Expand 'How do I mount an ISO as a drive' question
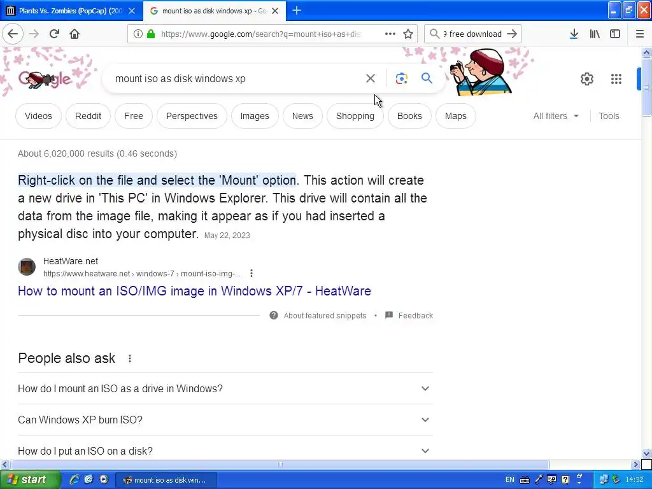The image size is (652, 489). [225, 388]
